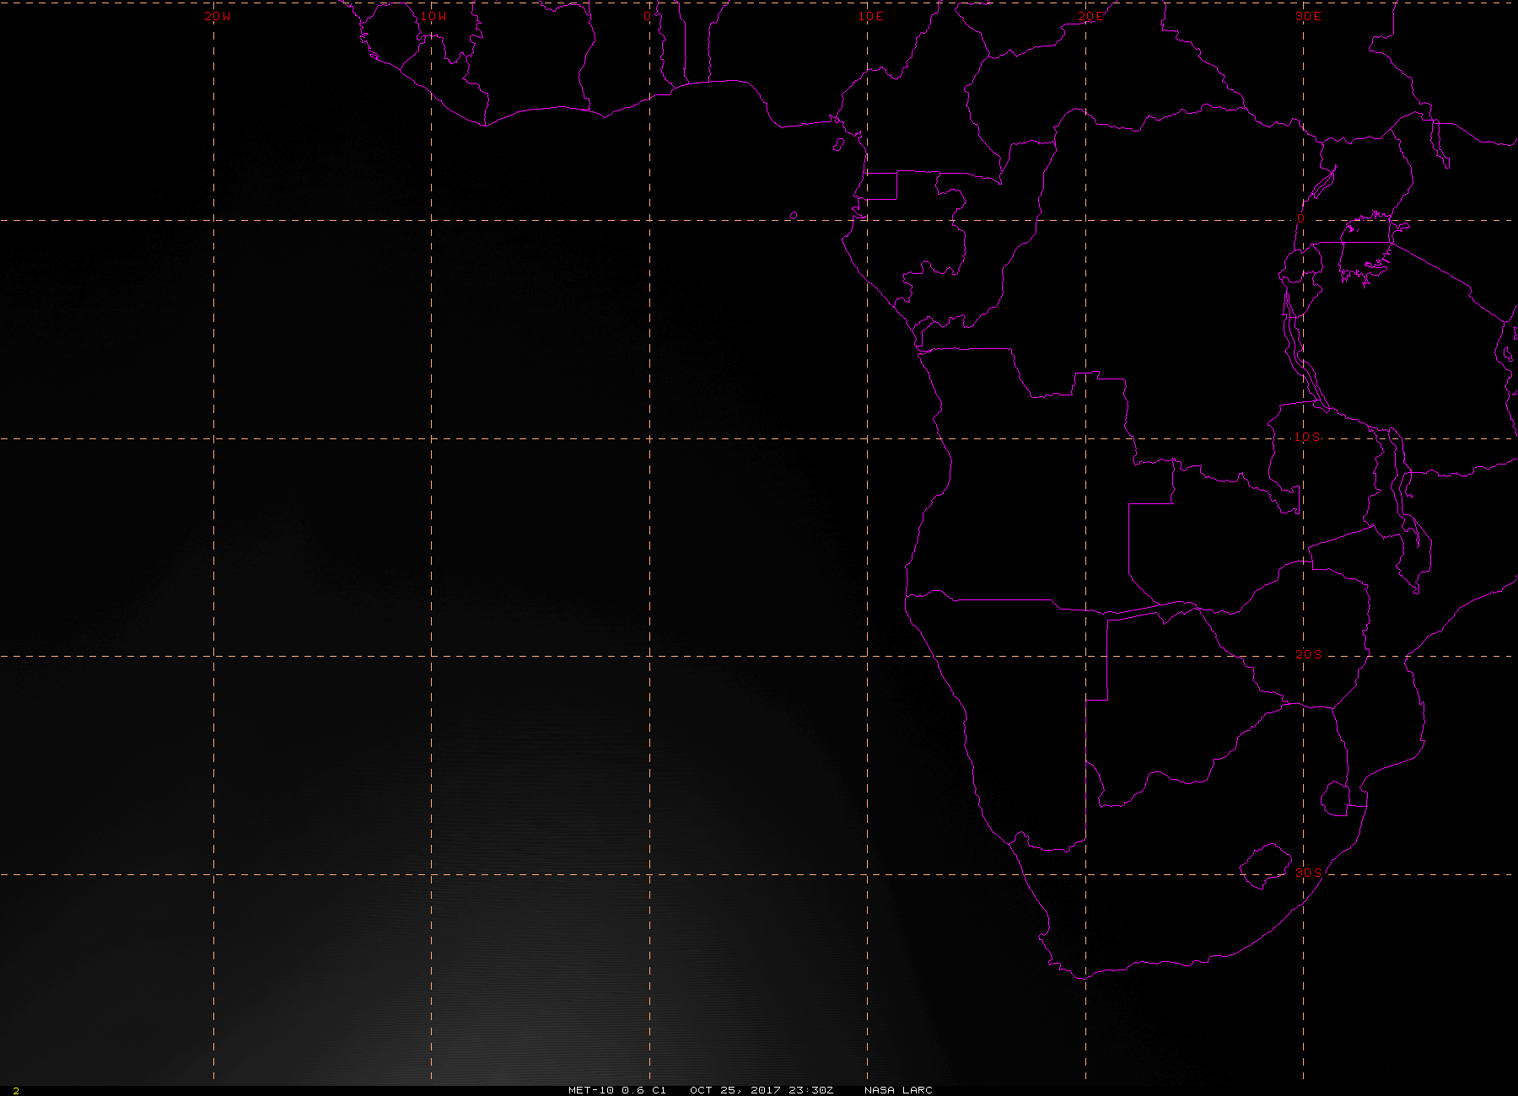Click the red "0" equator latitude label
1518x1096 pixels.
point(1300,219)
